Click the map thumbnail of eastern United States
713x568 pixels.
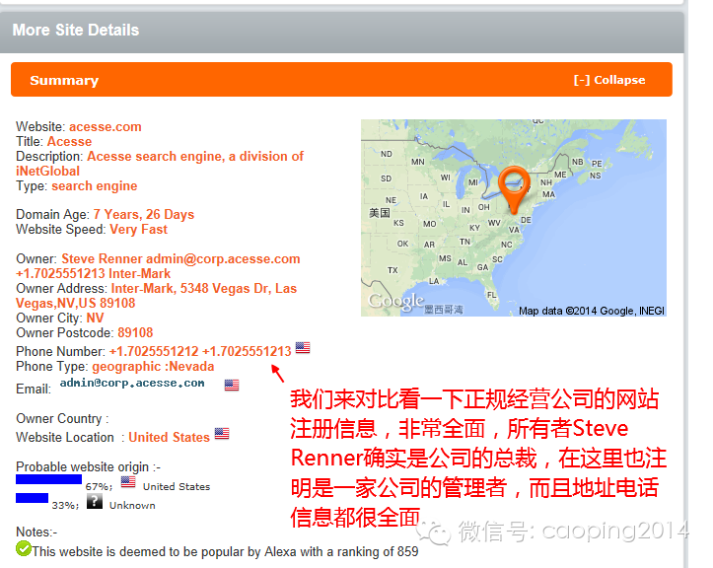pyautogui.click(x=514, y=218)
